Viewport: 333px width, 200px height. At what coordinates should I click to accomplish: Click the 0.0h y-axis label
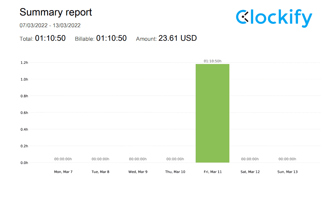[24, 163]
